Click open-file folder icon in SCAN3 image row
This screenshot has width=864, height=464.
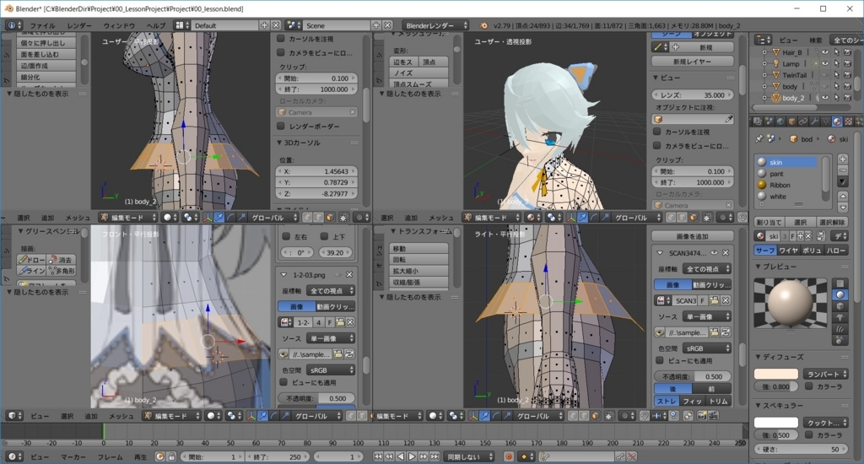click(x=715, y=300)
